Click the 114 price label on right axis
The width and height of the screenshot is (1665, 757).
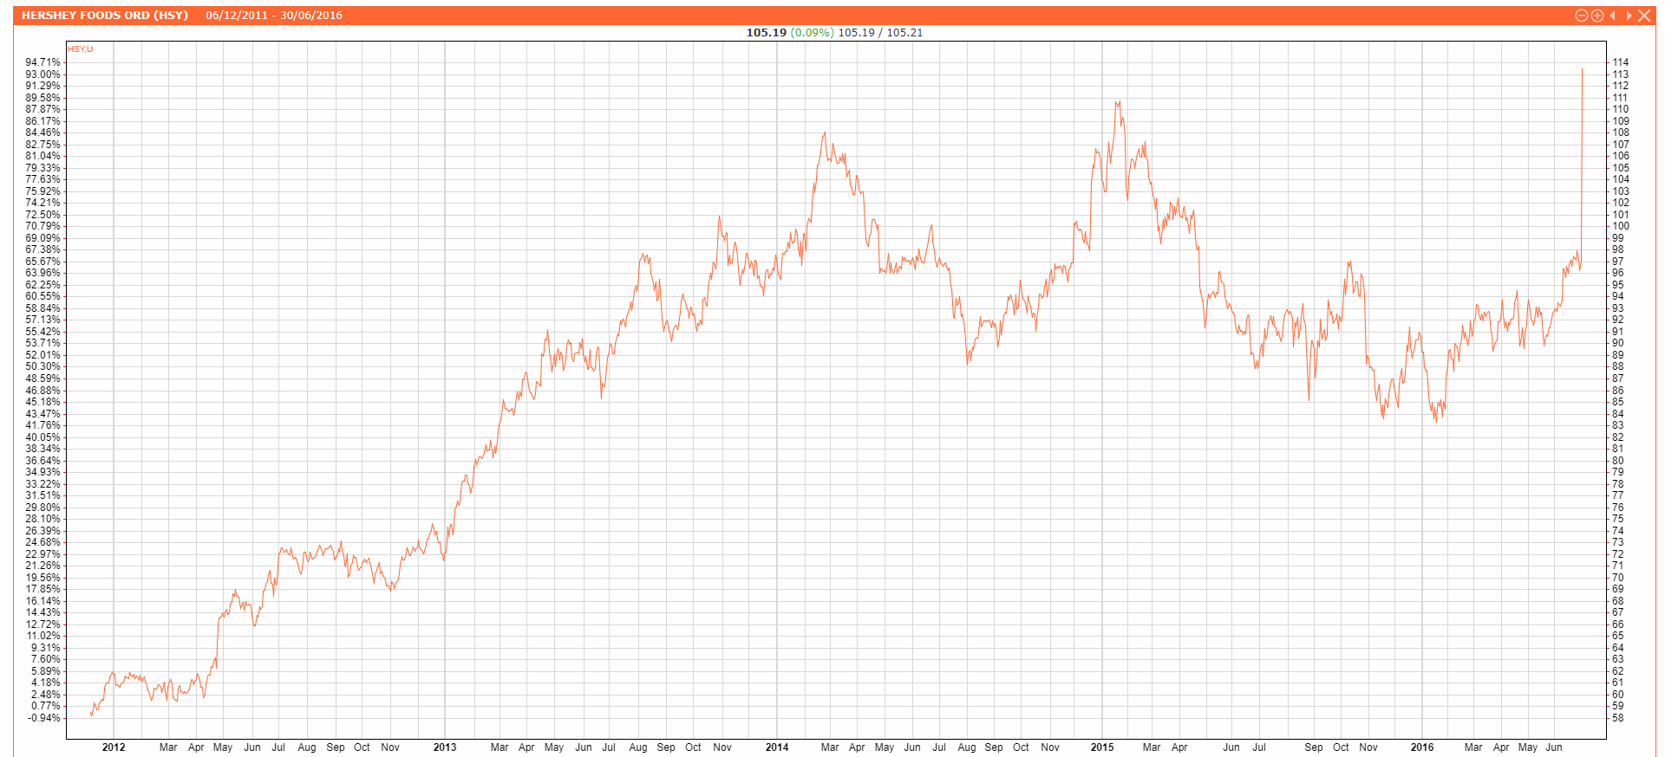pyautogui.click(x=1620, y=62)
